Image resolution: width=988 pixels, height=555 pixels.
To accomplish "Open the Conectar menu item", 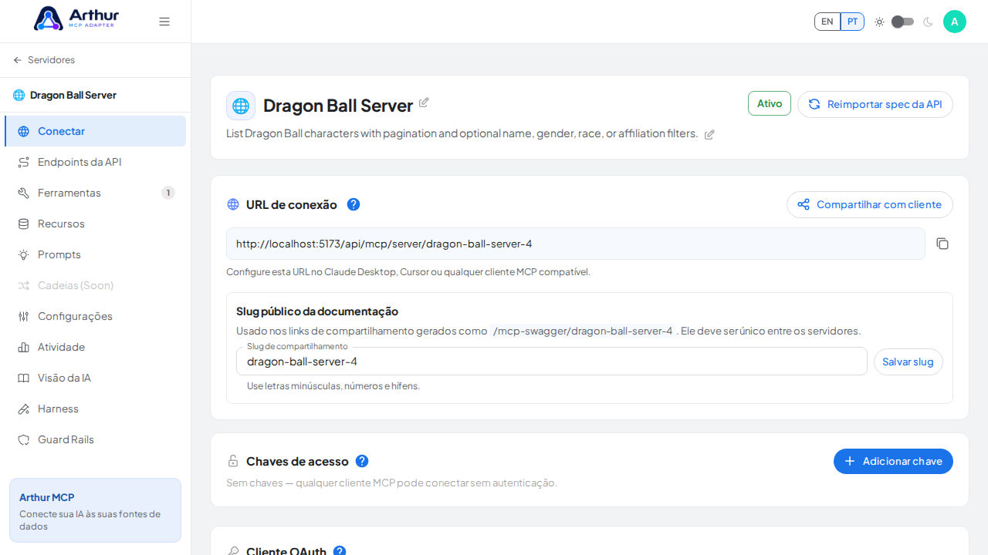I will pyautogui.click(x=95, y=131).
